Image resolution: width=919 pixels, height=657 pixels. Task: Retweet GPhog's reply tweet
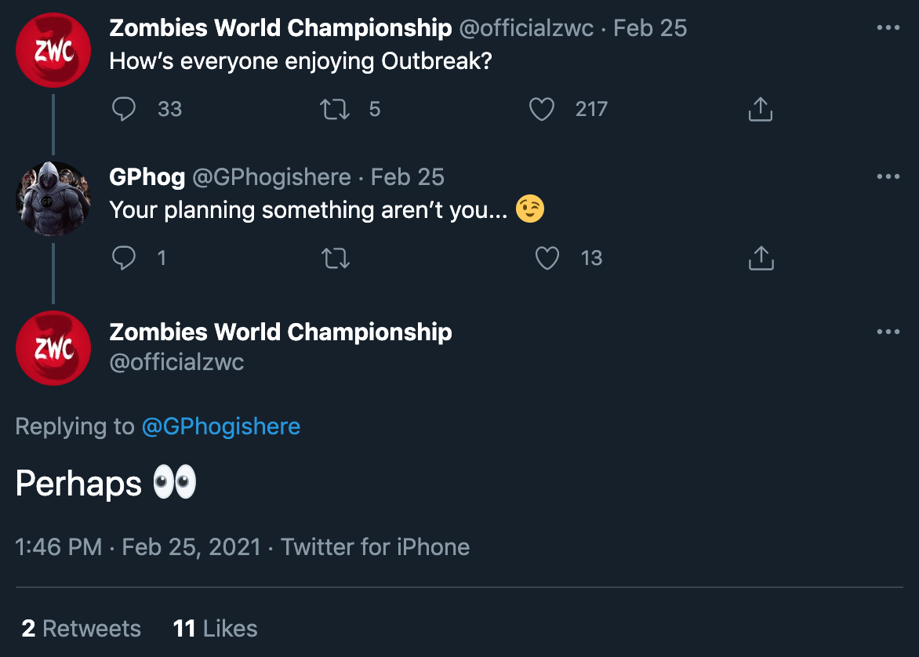coord(336,258)
